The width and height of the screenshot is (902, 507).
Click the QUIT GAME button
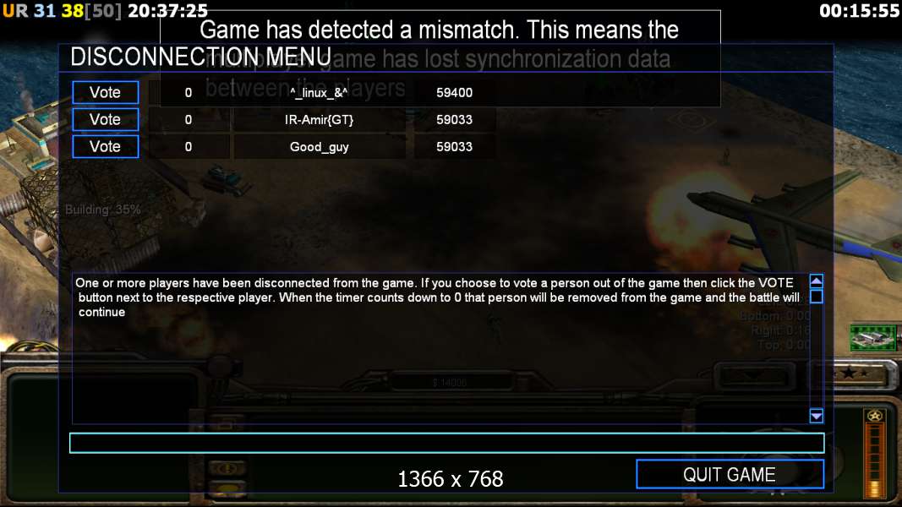(x=730, y=474)
